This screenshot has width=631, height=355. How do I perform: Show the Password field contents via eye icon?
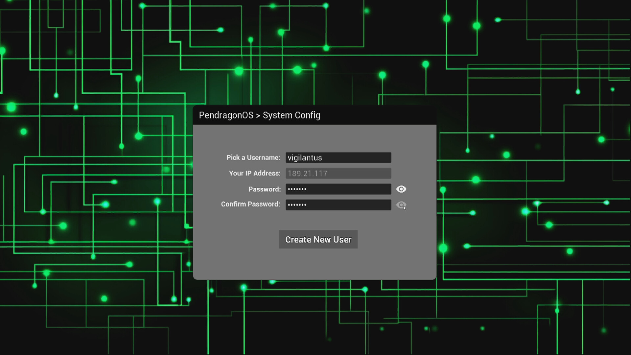401,189
